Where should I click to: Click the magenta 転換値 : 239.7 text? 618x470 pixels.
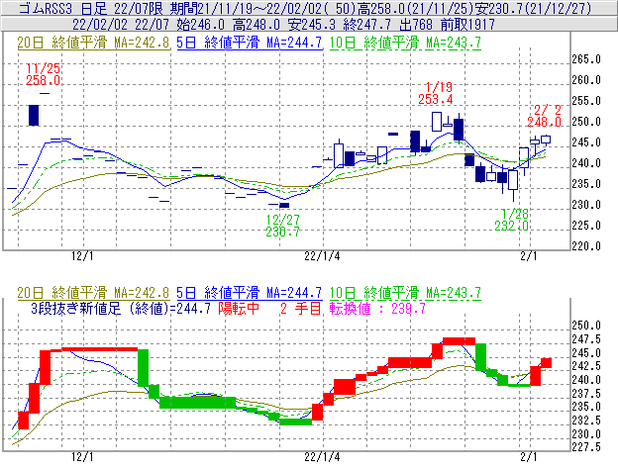tap(377, 308)
